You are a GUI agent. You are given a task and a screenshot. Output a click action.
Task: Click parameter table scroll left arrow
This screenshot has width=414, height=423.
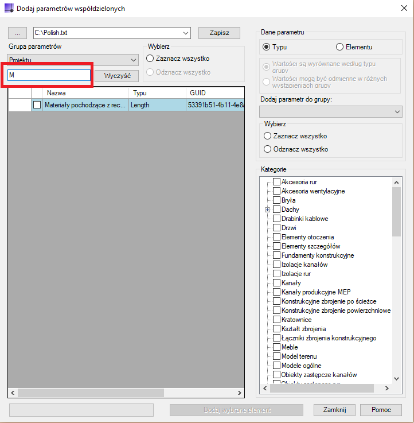coord(13,393)
